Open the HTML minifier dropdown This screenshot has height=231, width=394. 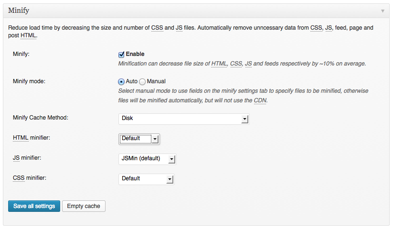coord(139,139)
